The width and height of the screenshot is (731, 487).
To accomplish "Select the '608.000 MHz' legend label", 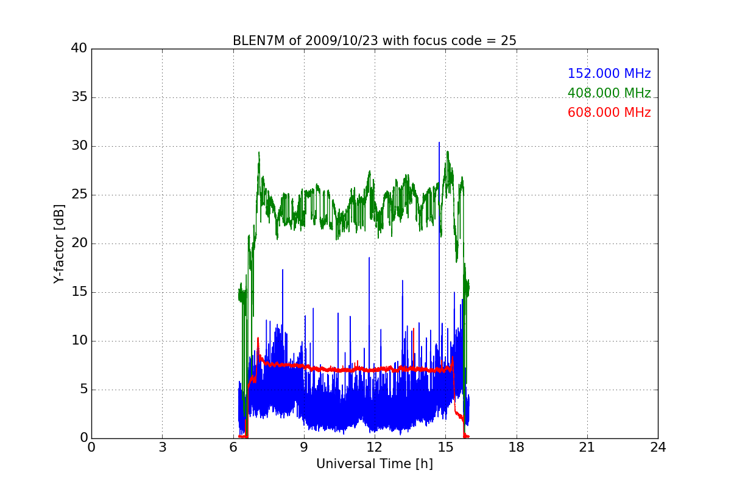I will tap(609, 113).
